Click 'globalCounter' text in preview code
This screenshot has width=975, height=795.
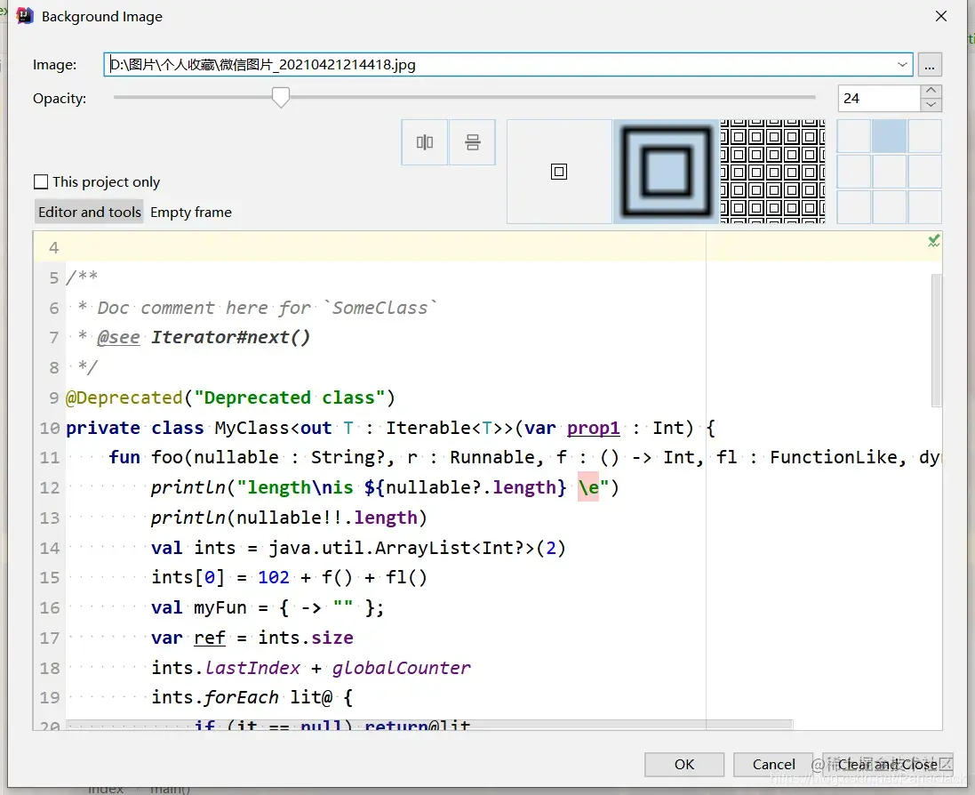(401, 668)
